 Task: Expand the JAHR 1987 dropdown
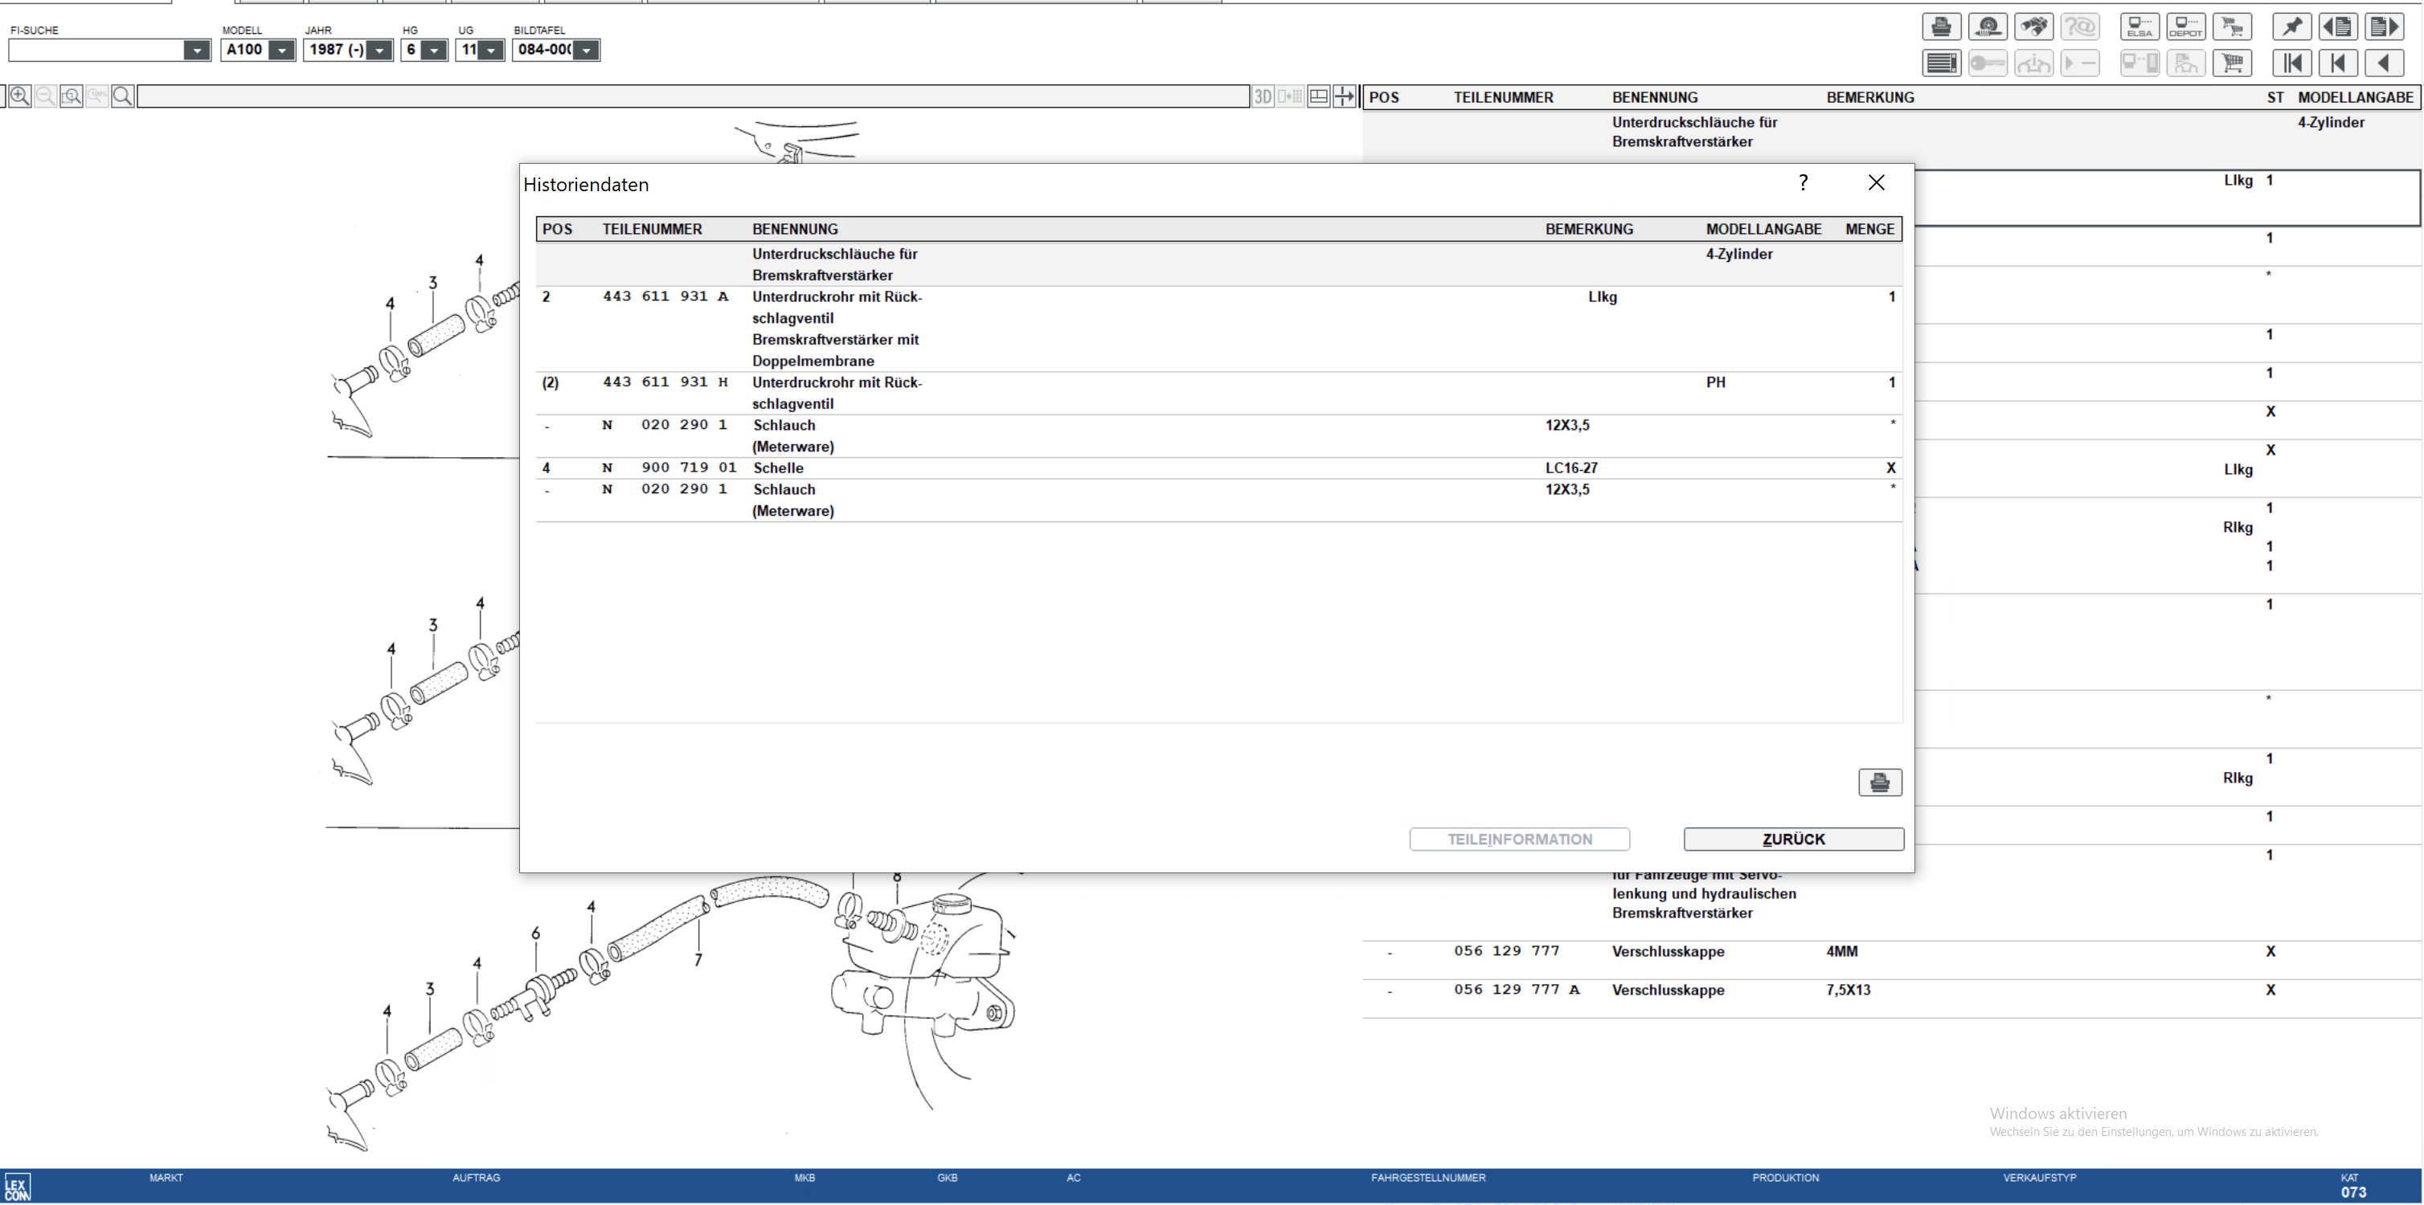pyautogui.click(x=379, y=51)
